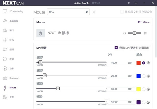Click the gear icon beside the mouse profile dropdown
Screen dimensions: 157x109
coord(94,12)
